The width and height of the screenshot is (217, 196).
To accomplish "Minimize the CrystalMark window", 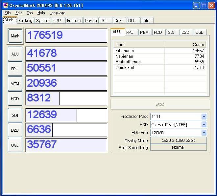I will [196, 6].
